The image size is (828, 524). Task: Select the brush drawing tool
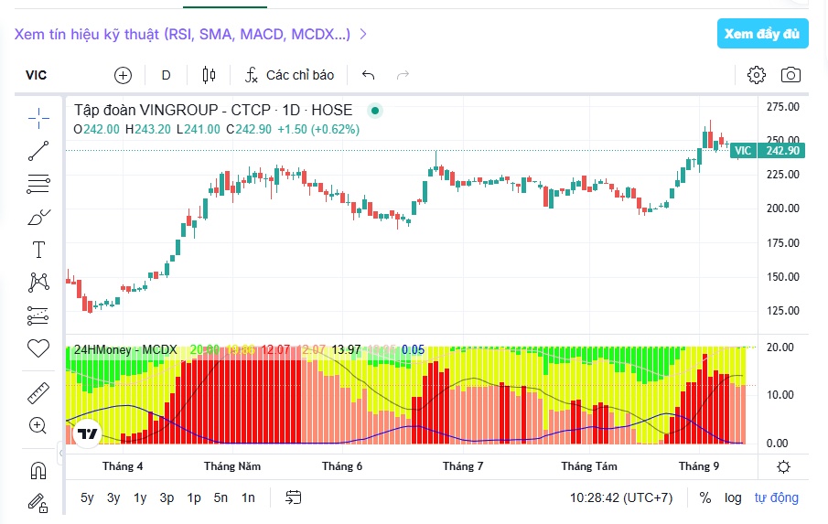(38, 217)
